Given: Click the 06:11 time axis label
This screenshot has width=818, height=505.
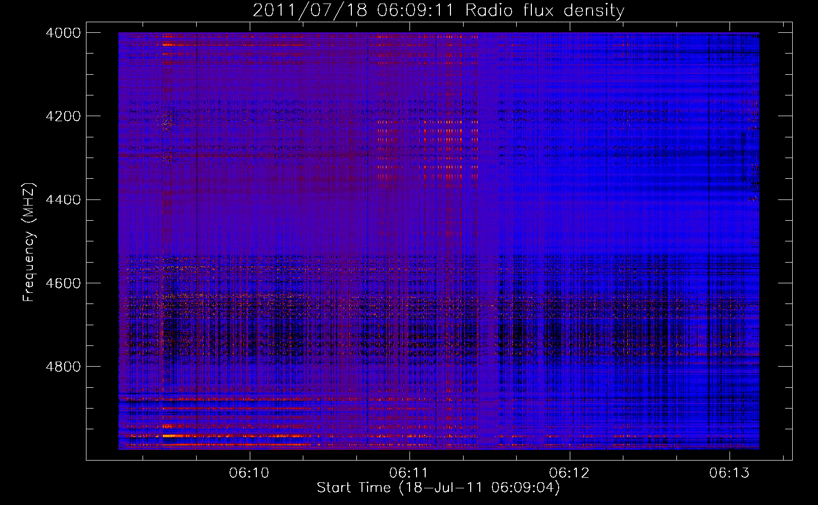Looking at the screenshot, I should (x=409, y=473).
